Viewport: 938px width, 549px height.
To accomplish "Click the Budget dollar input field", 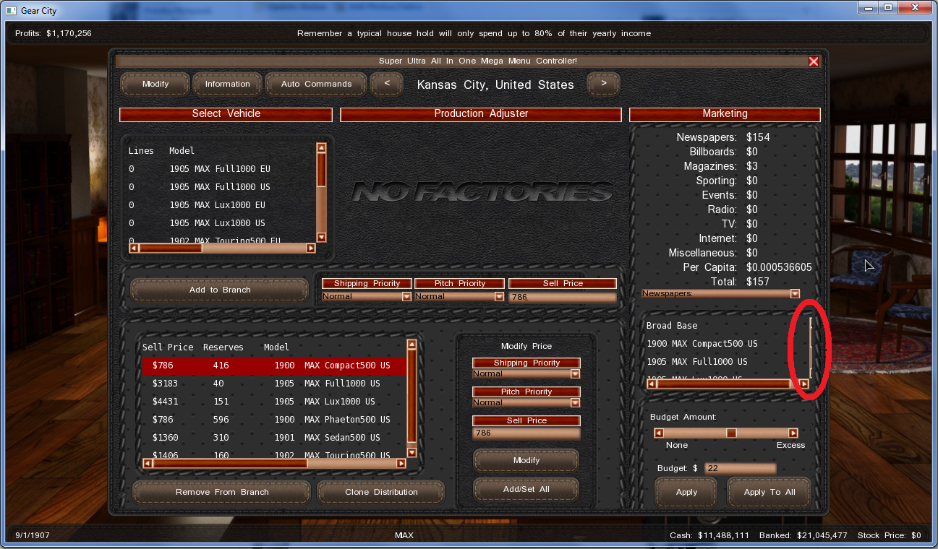I will coord(739,469).
